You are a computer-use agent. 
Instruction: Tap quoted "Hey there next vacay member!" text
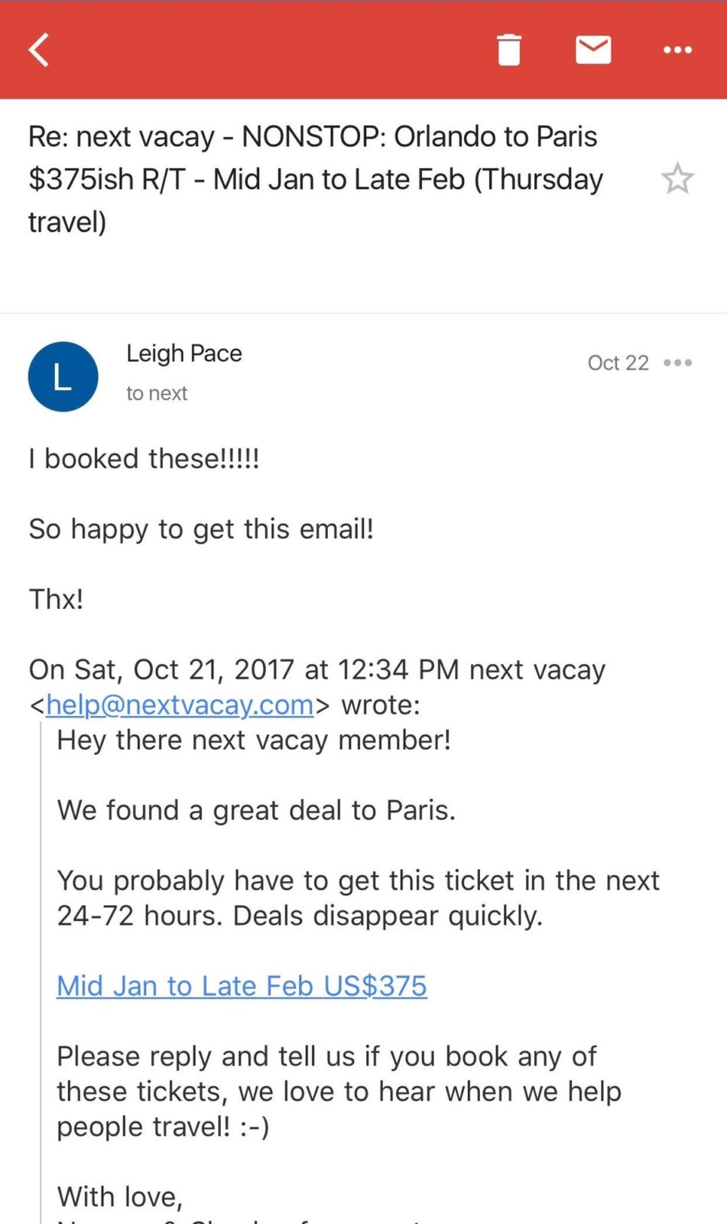254,740
